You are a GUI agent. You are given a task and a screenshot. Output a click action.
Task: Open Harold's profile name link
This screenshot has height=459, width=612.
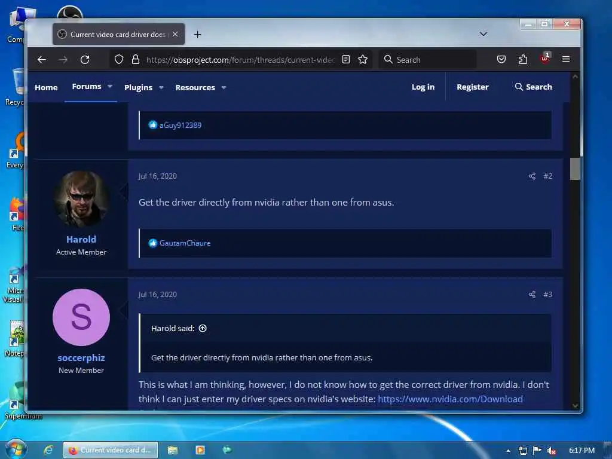coord(81,239)
